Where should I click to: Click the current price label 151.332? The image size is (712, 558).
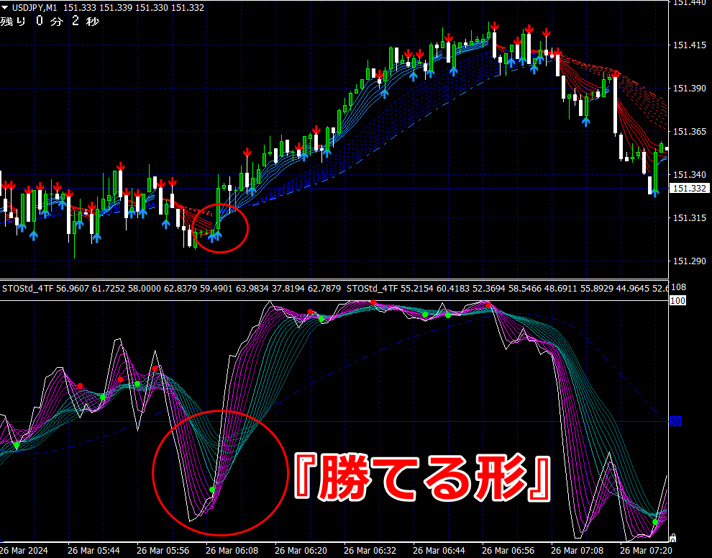coord(690,188)
